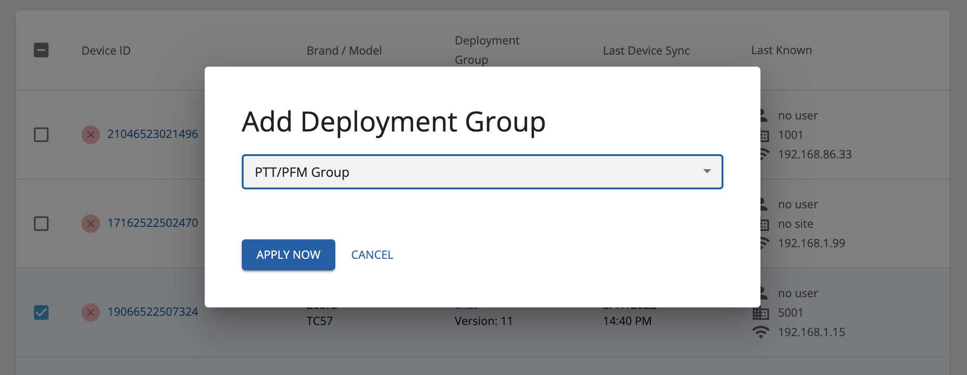The image size is (967, 375).
Task: Open device link 19066522507324
Action: pyautogui.click(x=153, y=312)
